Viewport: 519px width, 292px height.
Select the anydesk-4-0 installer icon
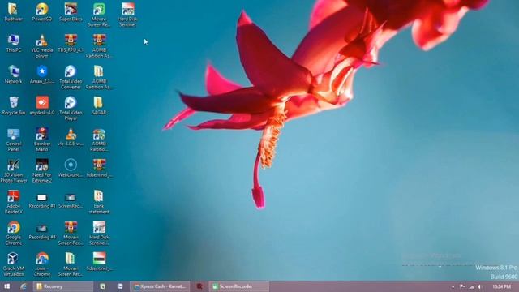tap(42, 105)
